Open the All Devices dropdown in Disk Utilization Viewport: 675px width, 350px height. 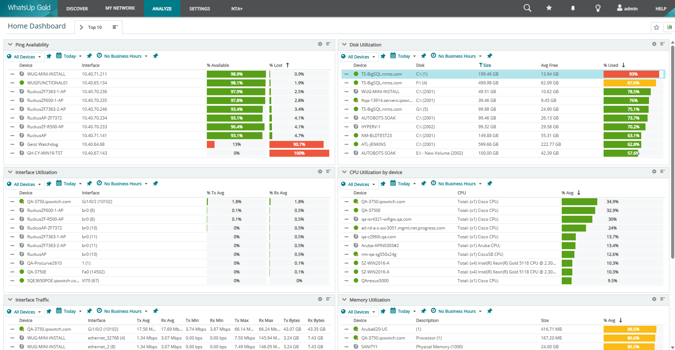click(358, 57)
